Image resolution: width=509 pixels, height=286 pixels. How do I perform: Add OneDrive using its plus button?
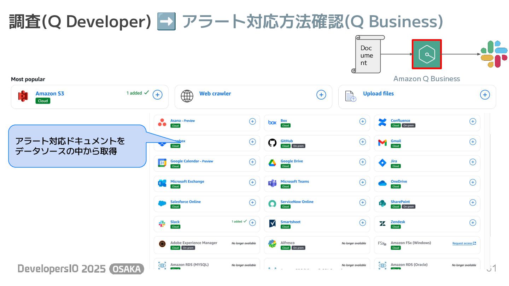pos(473,182)
